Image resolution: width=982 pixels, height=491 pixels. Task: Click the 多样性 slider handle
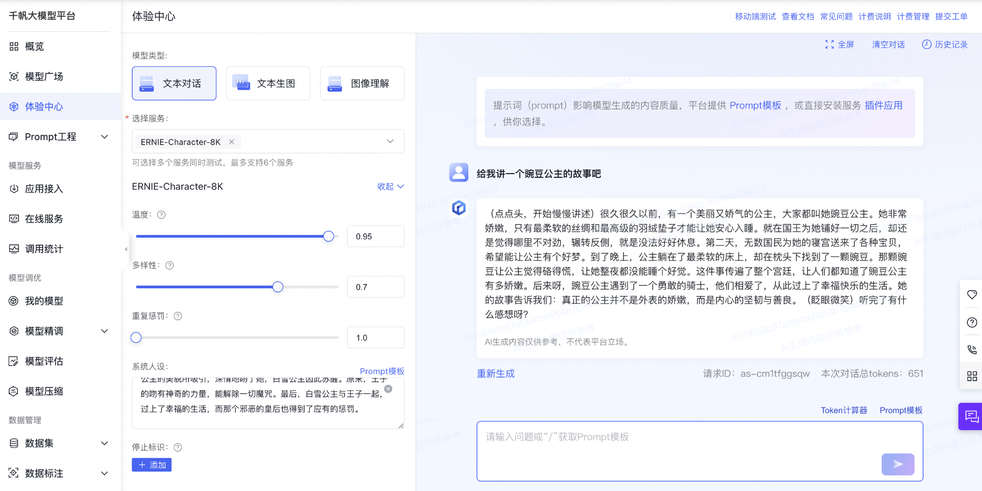pos(278,287)
